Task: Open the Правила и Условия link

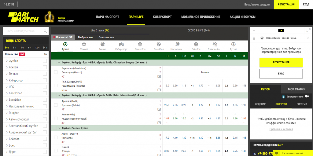Action: click(281, 129)
